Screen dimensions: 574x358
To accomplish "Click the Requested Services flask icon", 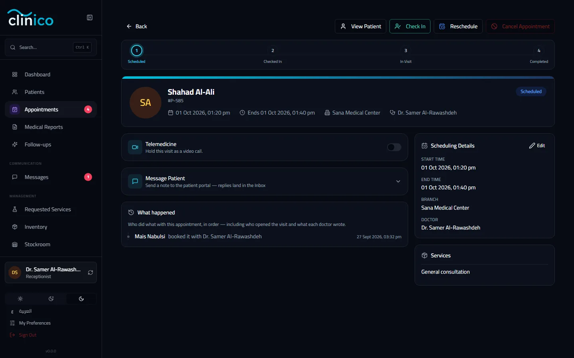I will coord(15,209).
